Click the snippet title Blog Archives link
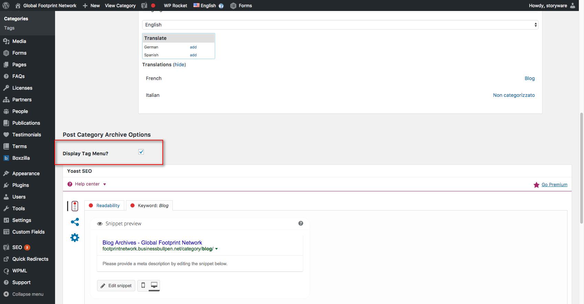584x304 pixels. [152, 243]
